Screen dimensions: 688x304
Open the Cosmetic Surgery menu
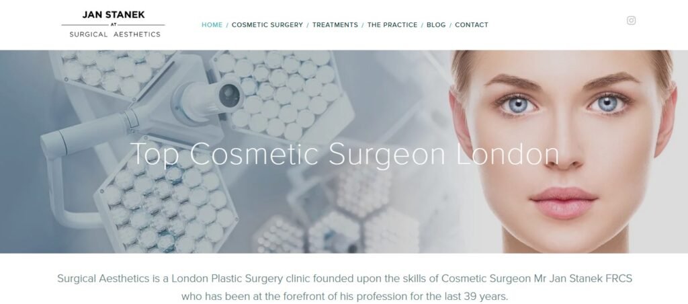tap(267, 25)
